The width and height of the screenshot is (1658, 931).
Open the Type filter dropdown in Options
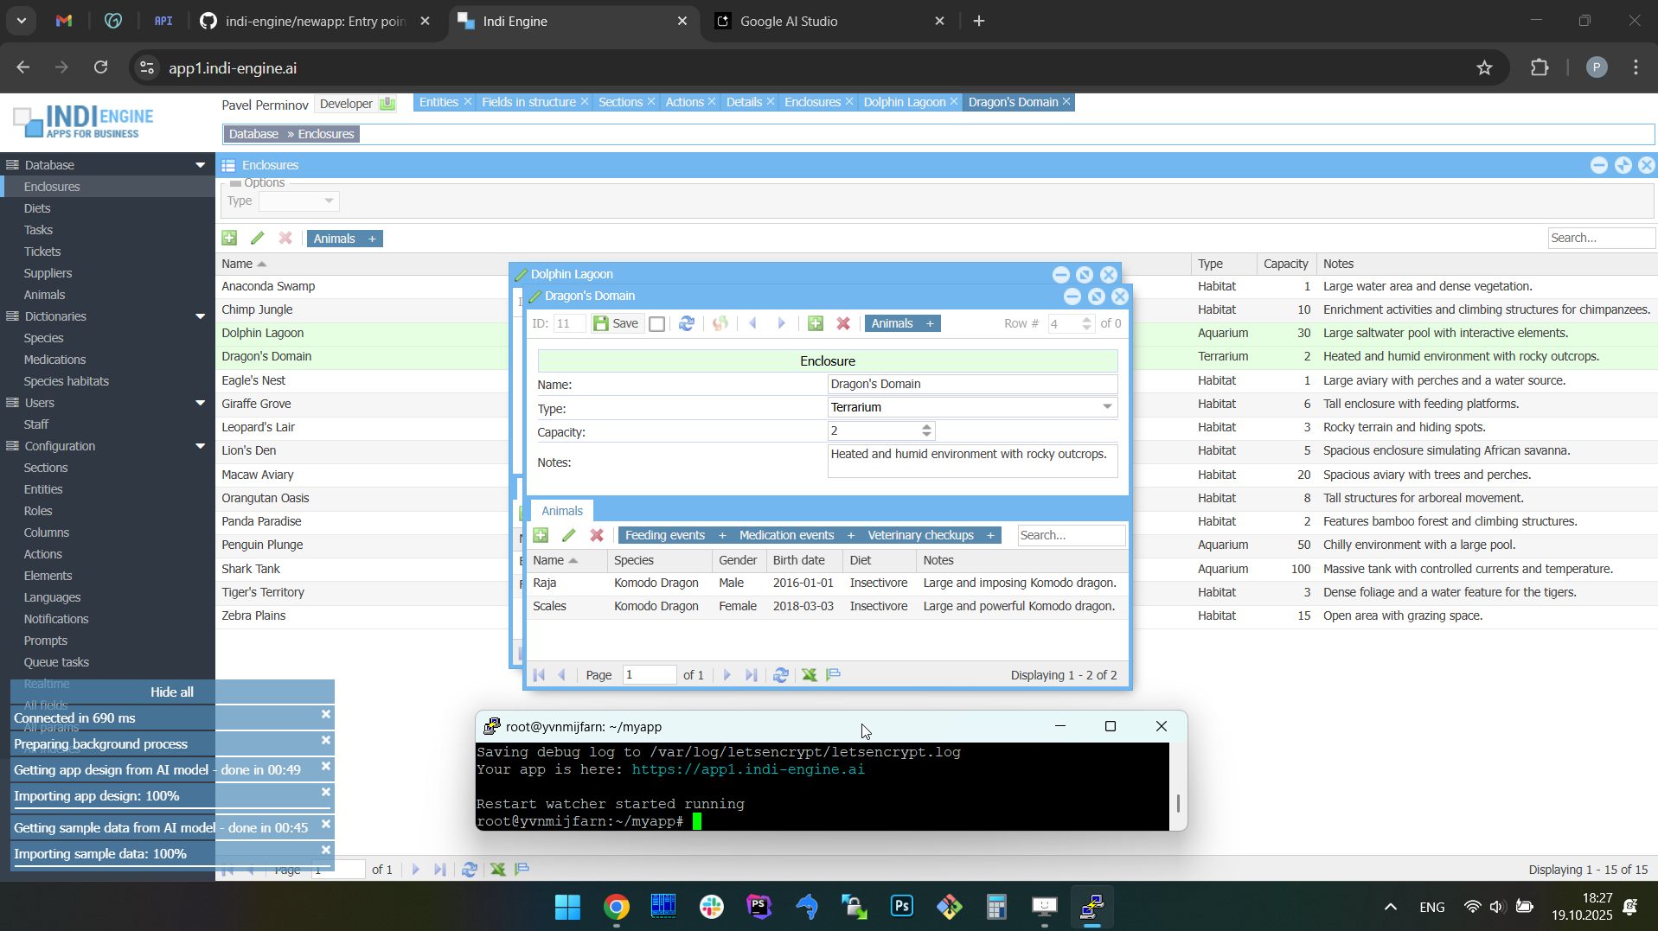point(329,201)
